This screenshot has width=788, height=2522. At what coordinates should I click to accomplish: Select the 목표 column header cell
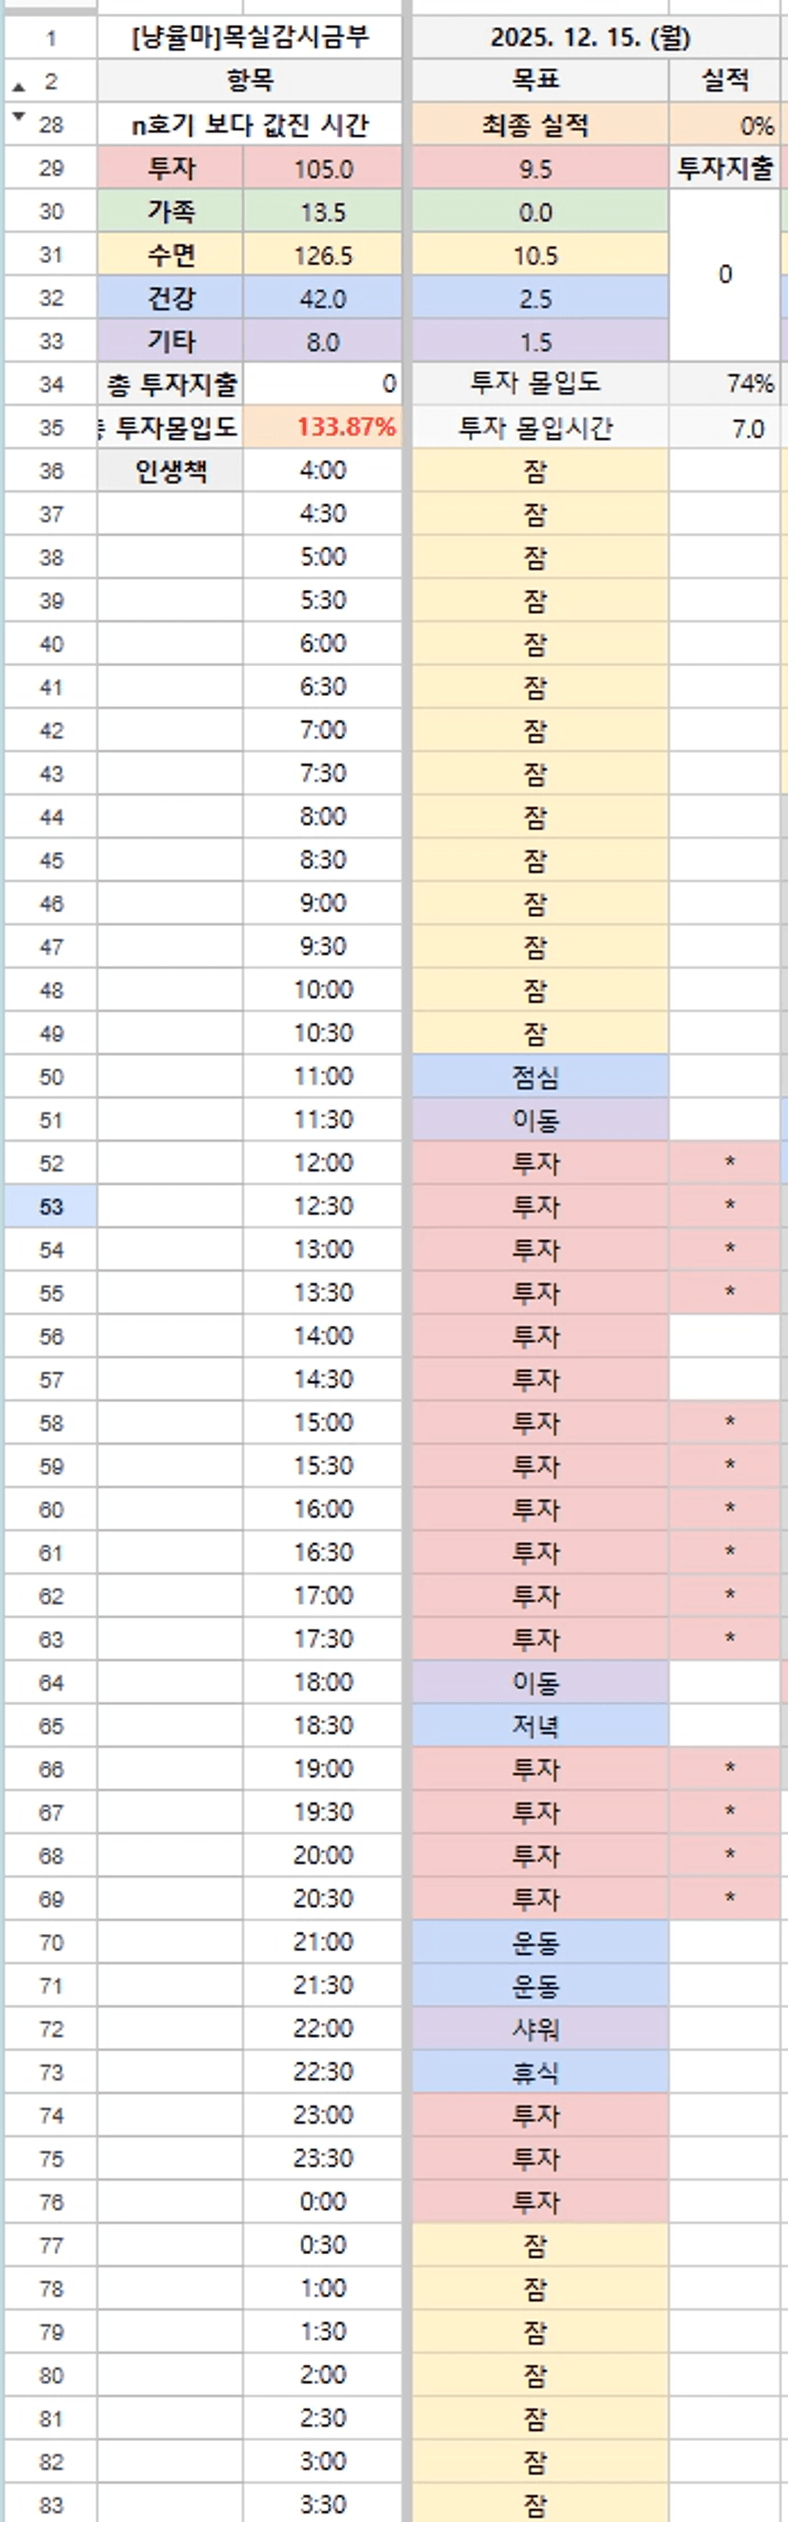click(x=535, y=80)
